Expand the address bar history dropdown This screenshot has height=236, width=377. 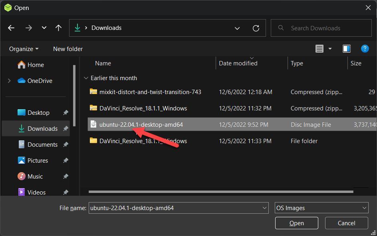[x=237, y=28]
